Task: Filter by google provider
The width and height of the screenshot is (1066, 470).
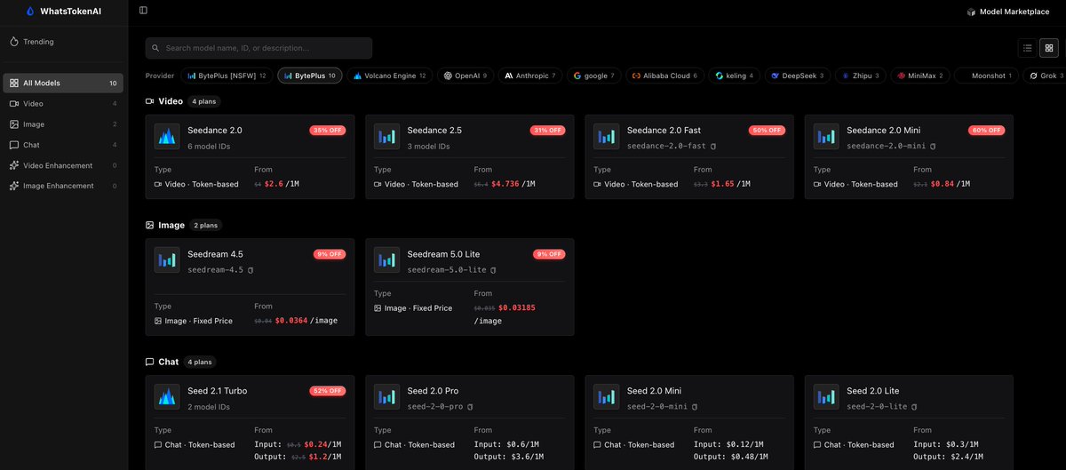Action: (x=594, y=76)
